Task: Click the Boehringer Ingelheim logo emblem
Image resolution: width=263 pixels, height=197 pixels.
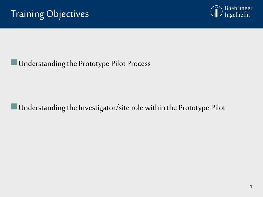Action: [216, 11]
